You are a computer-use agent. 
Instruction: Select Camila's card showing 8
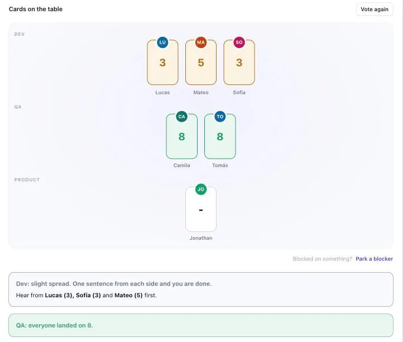pos(182,136)
